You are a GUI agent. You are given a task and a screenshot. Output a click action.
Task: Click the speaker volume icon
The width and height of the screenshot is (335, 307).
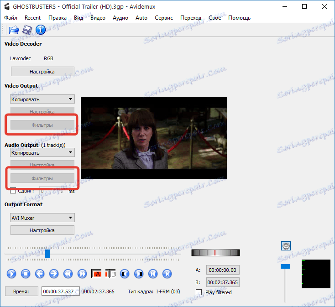286,246
